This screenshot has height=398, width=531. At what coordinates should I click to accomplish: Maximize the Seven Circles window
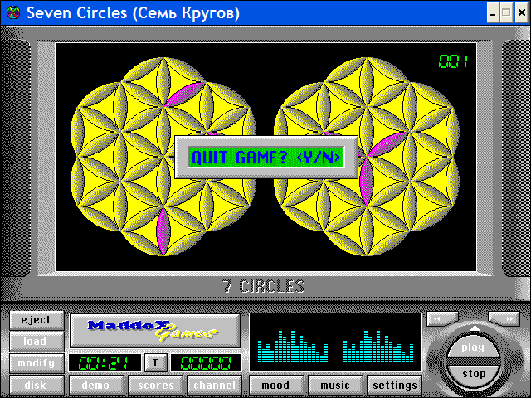507,13
